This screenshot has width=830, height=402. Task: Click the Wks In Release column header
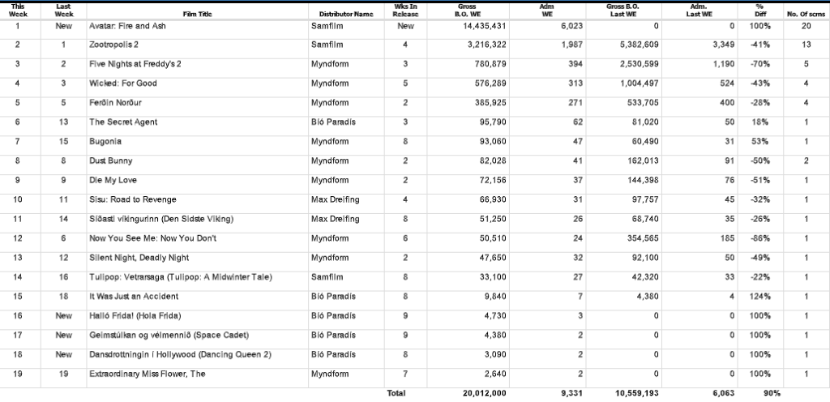pyautogui.click(x=405, y=11)
